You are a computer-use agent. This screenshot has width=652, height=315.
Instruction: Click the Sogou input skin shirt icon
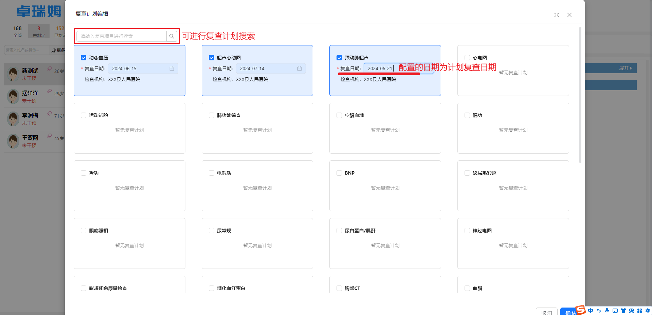pos(623,311)
